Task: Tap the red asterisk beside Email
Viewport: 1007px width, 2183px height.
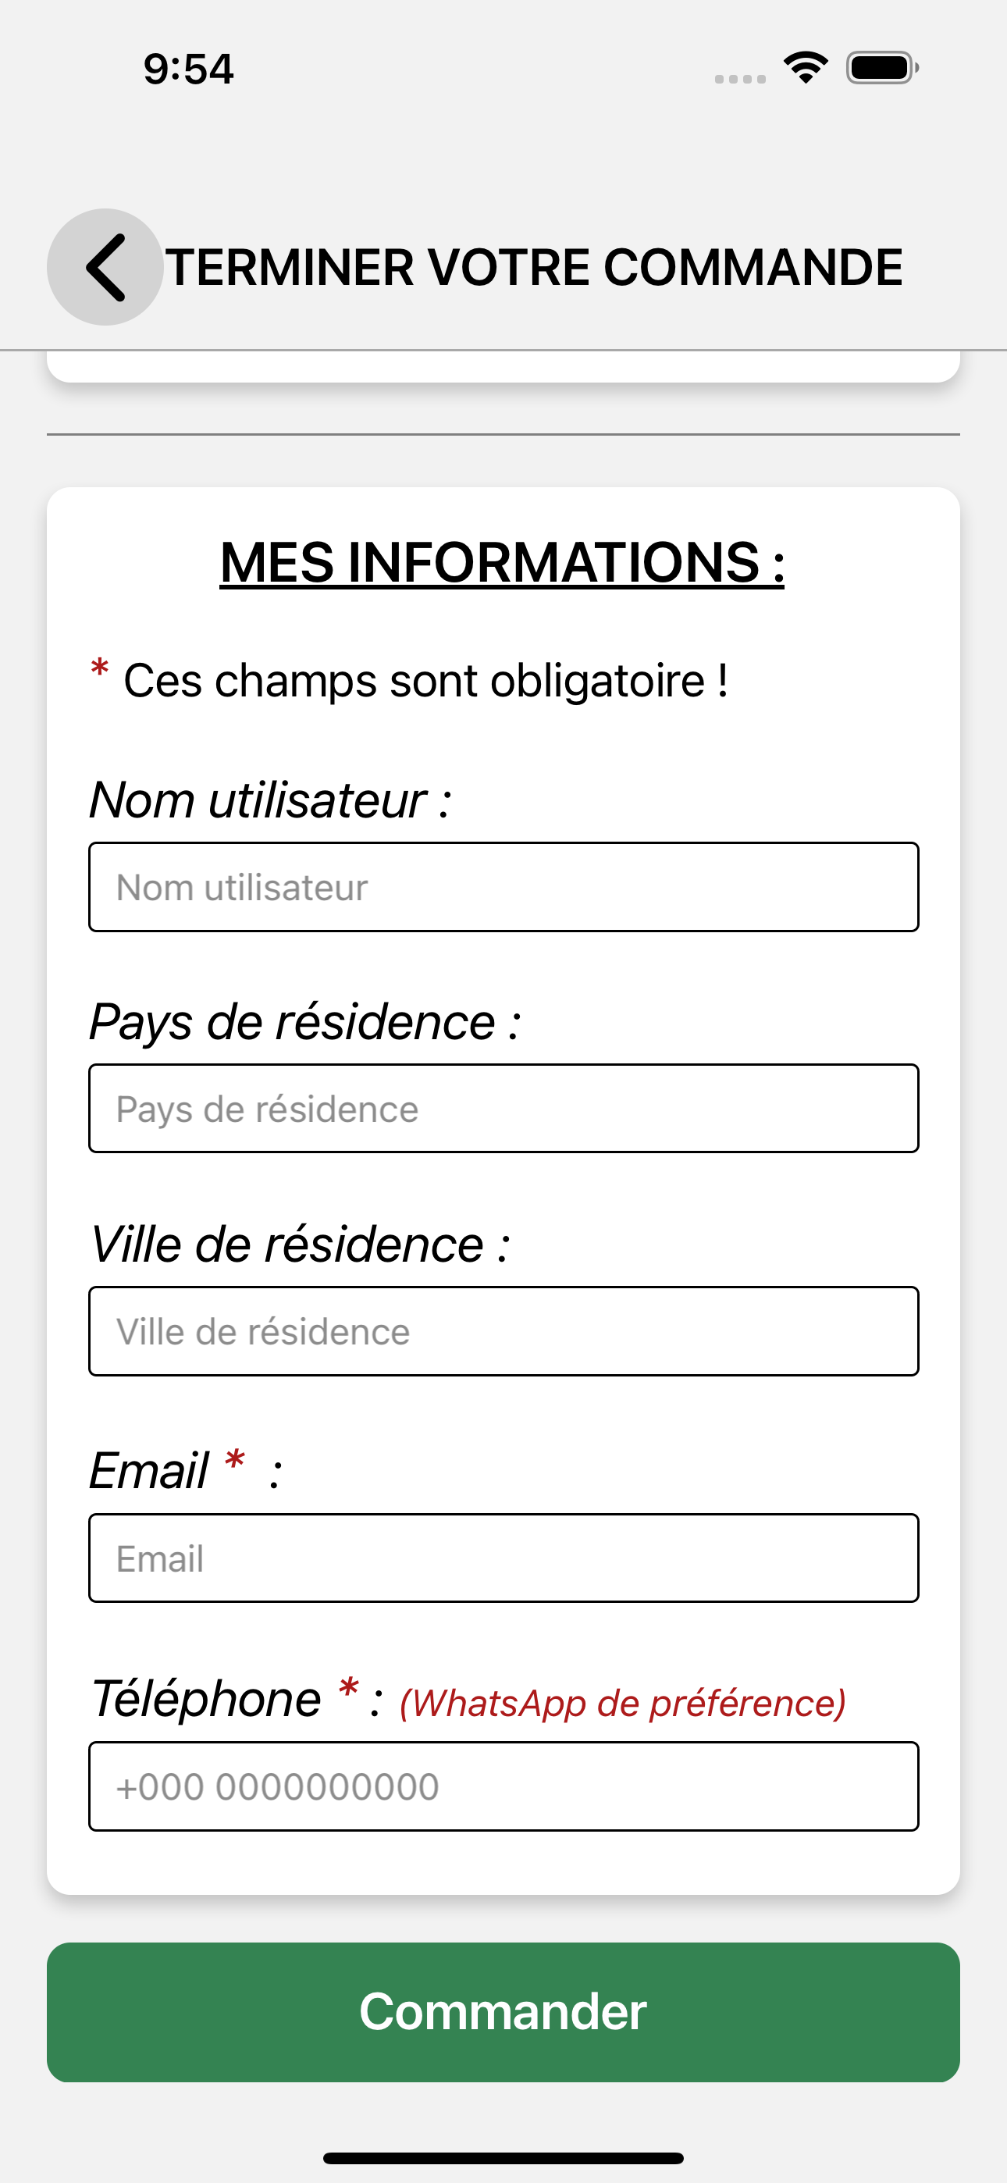Action: coord(235,1461)
